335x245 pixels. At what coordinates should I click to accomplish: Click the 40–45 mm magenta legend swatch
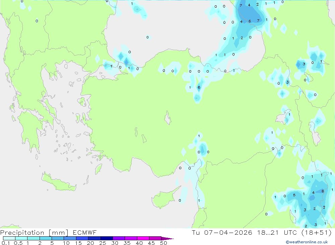pyautogui.click(x=143, y=238)
